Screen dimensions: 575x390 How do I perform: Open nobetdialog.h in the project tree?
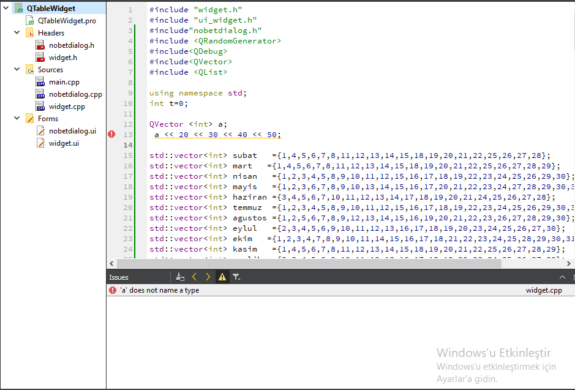click(71, 45)
